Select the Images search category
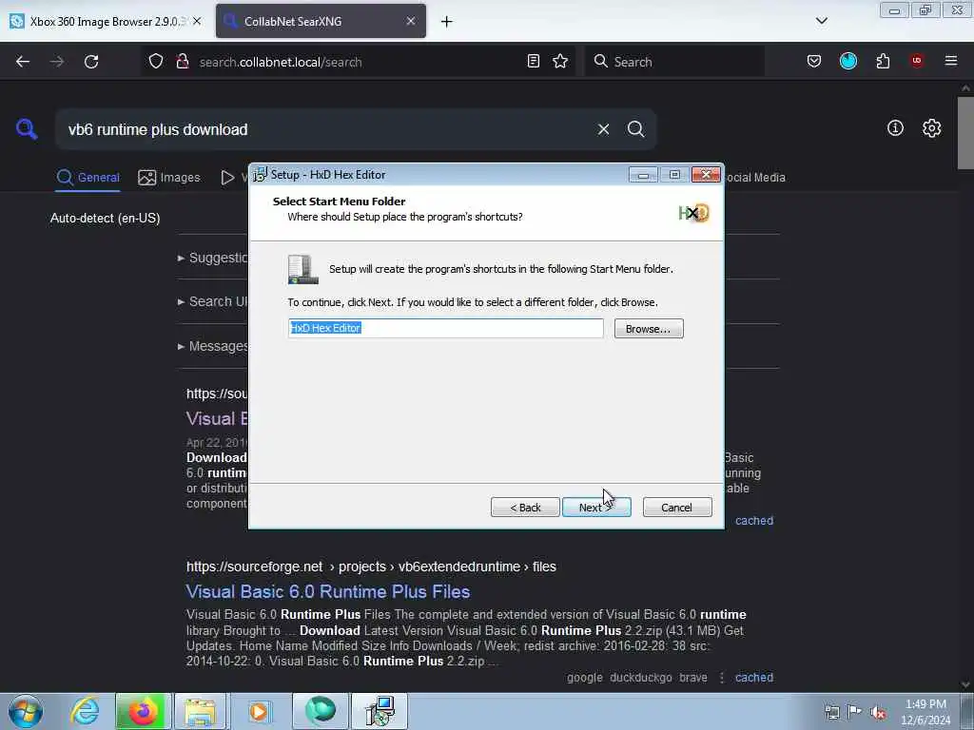 169,178
